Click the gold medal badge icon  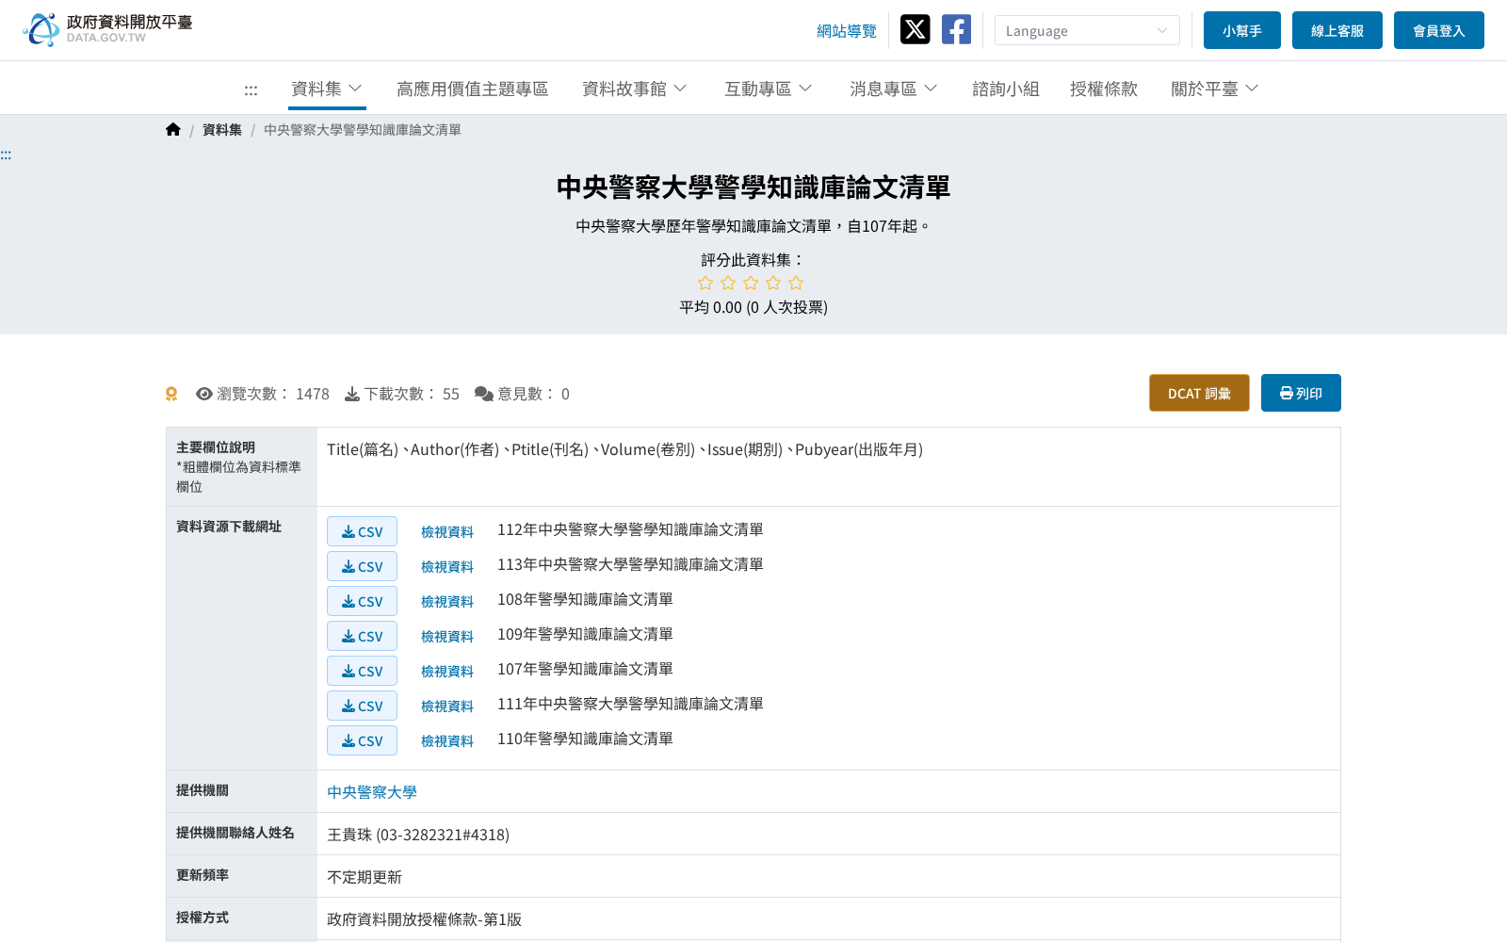171,394
